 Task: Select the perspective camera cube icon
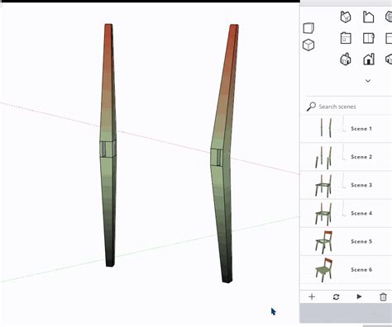click(308, 28)
